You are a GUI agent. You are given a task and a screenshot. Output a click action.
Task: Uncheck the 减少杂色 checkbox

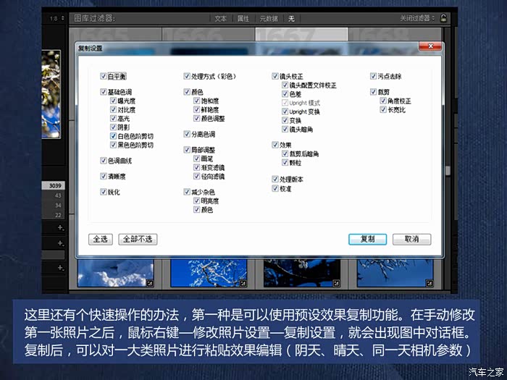[x=187, y=192]
